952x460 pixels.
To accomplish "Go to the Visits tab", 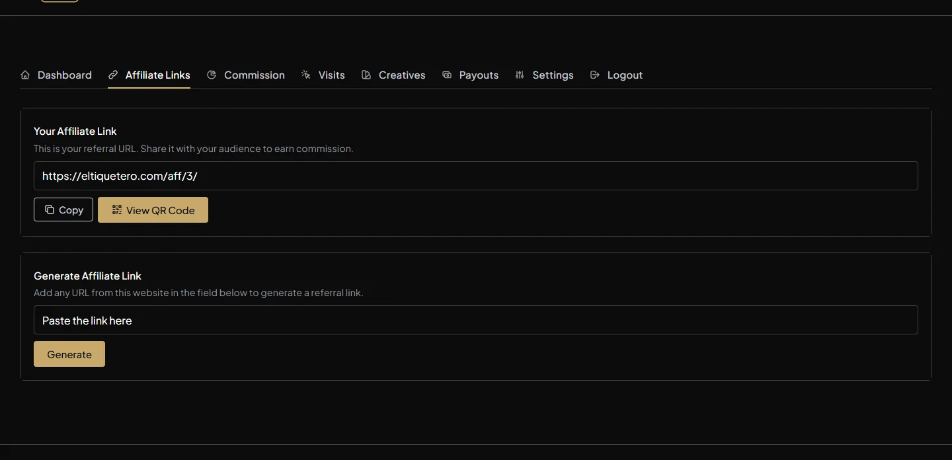I will 323,75.
